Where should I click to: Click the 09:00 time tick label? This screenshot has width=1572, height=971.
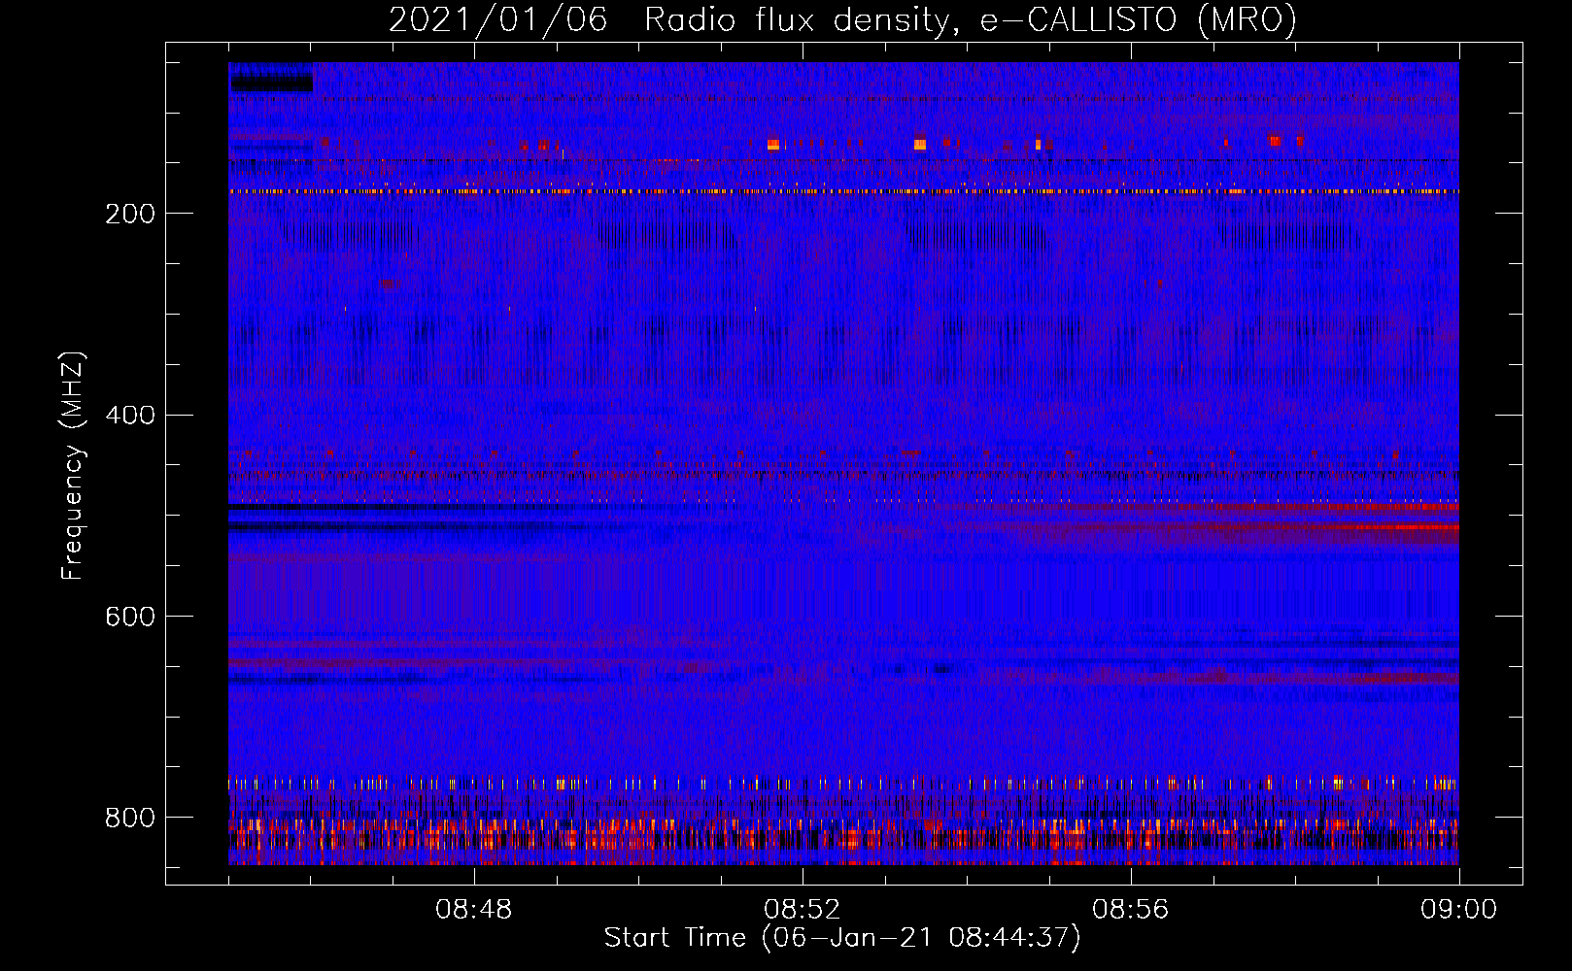[1459, 910]
